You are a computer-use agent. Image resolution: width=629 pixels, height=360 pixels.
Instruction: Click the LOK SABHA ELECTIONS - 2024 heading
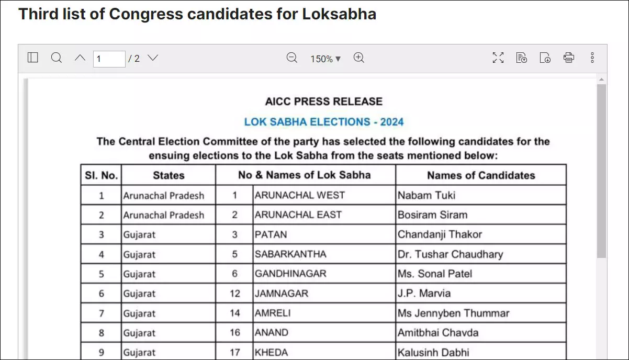[x=324, y=122]
